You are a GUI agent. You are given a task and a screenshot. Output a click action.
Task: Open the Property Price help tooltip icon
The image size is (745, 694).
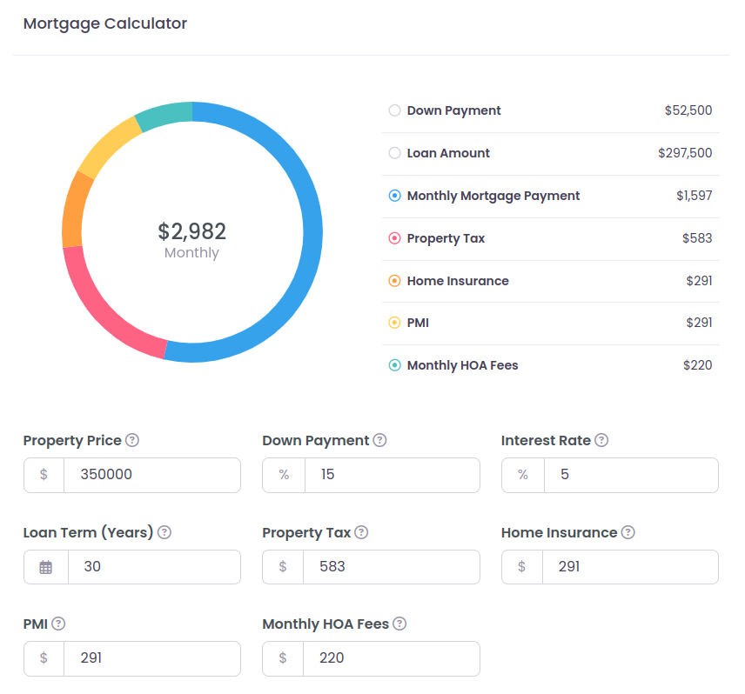pyautogui.click(x=132, y=440)
